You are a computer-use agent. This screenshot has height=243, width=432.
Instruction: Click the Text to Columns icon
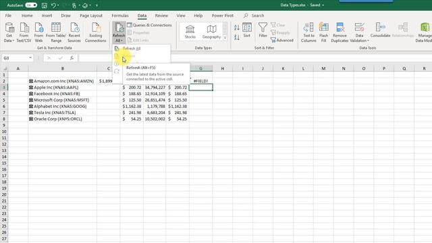pos(308,32)
